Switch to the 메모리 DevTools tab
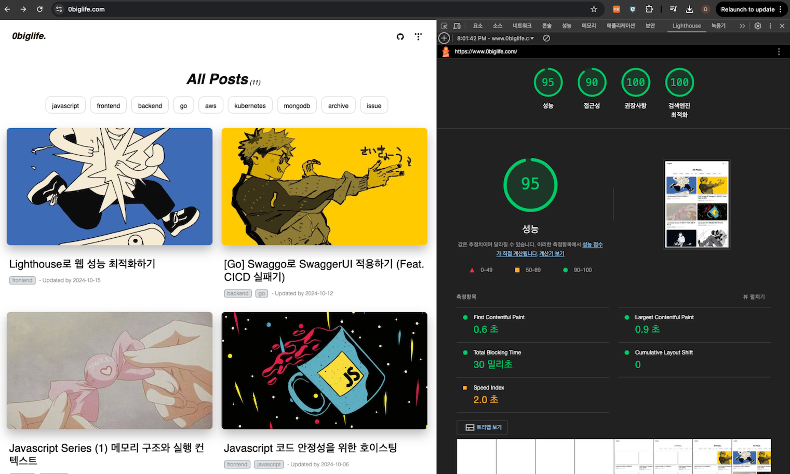 [x=588, y=26]
